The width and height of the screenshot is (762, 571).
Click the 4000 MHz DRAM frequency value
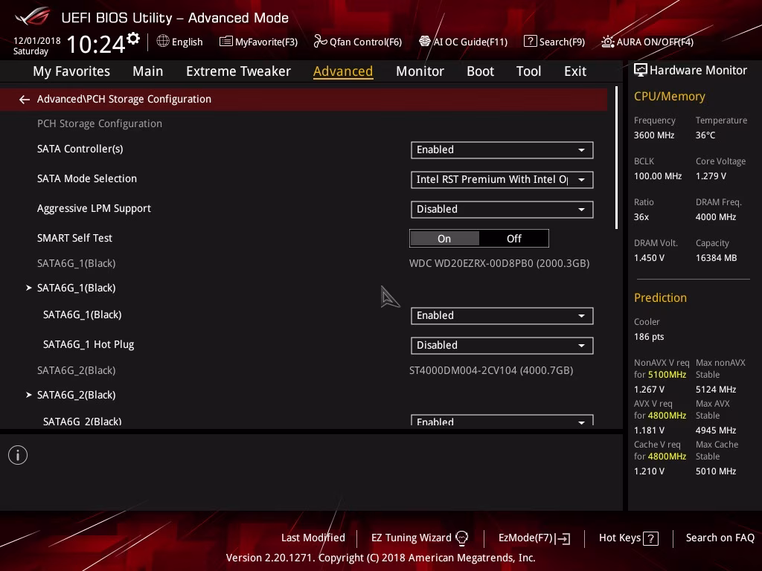click(715, 217)
